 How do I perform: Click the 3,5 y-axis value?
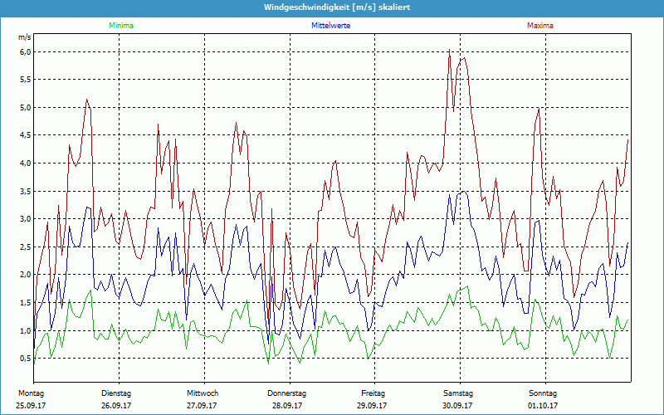click(26, 191)
